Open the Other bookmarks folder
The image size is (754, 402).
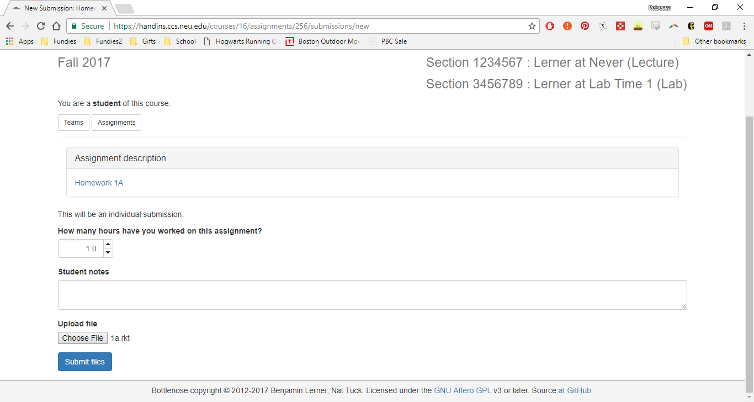[714, 41]
